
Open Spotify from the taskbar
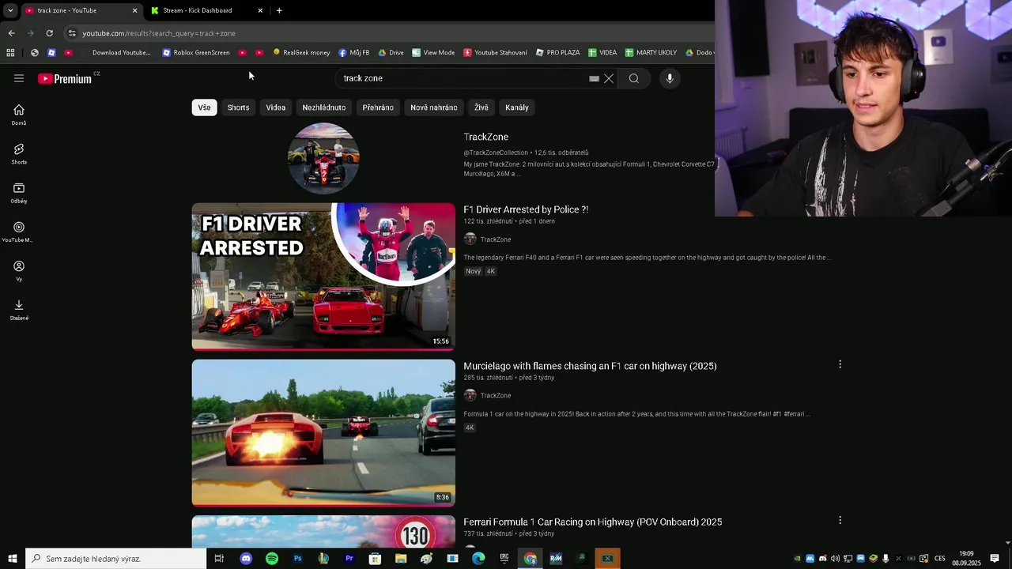point(272,558)
